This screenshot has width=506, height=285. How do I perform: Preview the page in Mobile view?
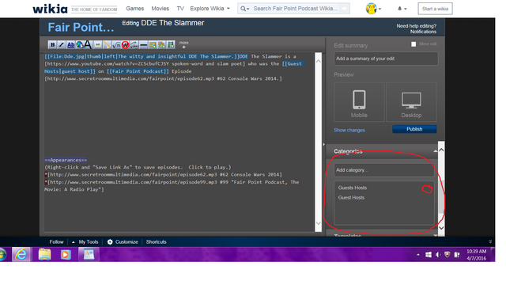(x=359, y=102)
